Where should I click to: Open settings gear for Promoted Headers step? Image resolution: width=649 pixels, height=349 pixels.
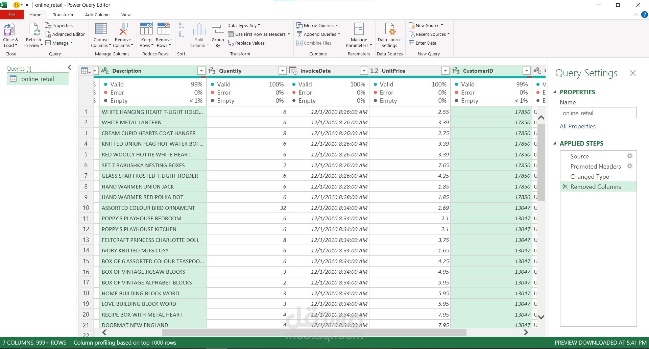point(630,166)
